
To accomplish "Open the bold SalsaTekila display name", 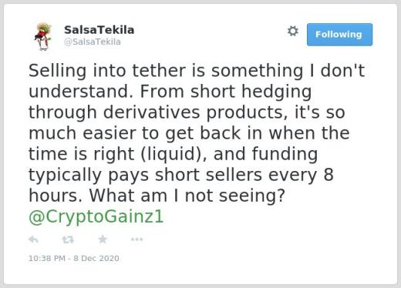I will (x=99, y=30).
